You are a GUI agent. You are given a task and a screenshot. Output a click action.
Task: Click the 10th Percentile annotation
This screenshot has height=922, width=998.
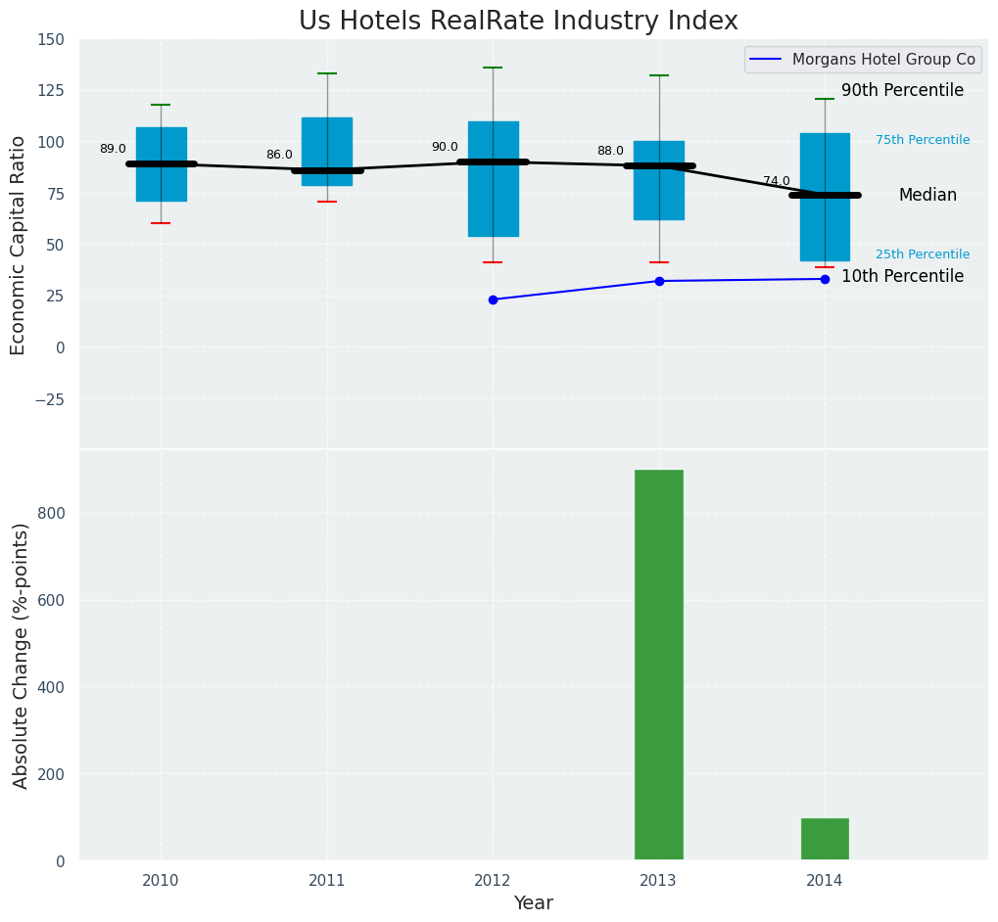tap(902, 277)
